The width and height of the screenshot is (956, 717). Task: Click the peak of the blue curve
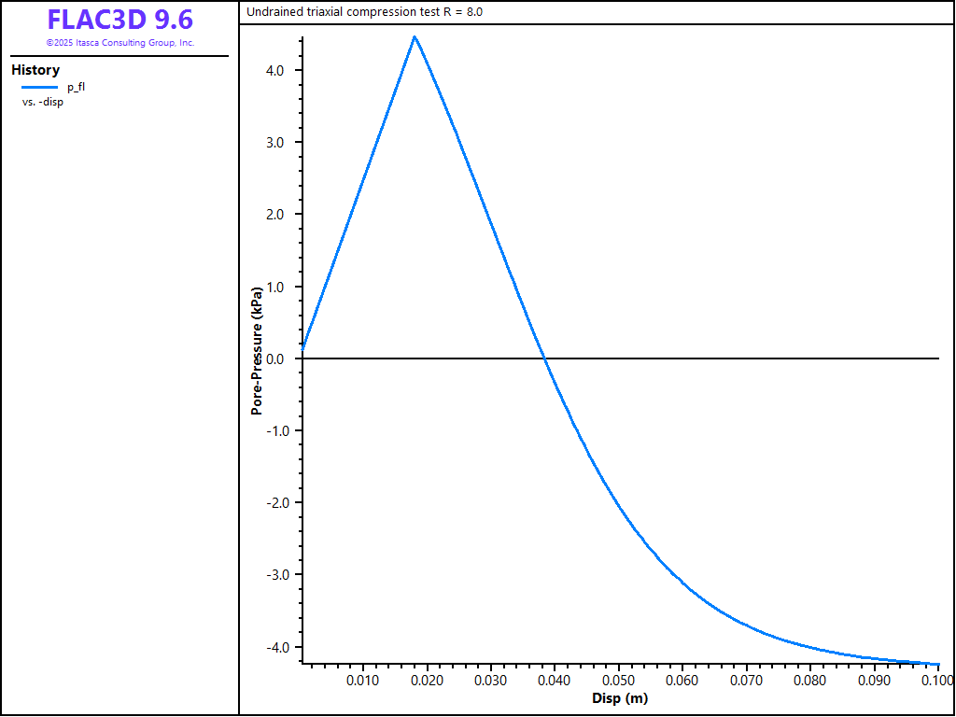coord(415,37)
